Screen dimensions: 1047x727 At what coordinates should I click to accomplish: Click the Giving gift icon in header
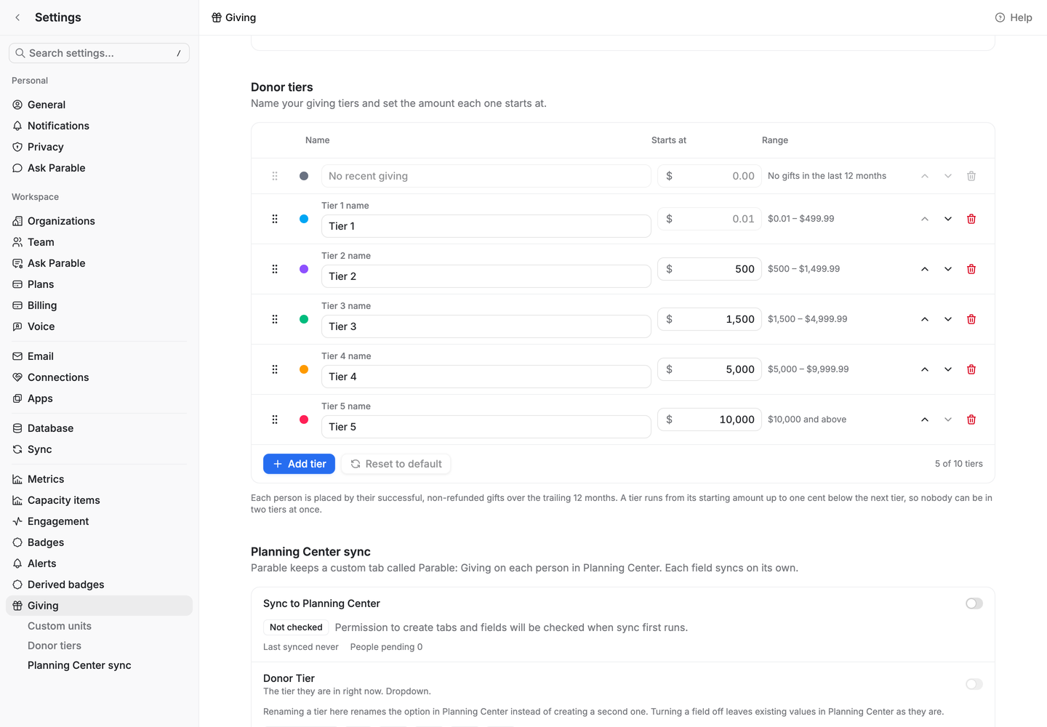(x=217, y=17)
